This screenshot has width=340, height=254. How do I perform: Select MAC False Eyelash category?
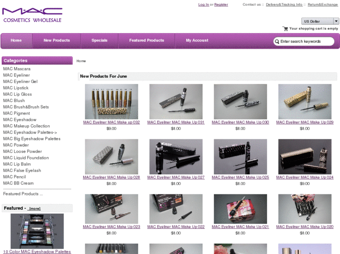(x=22, y=171)
